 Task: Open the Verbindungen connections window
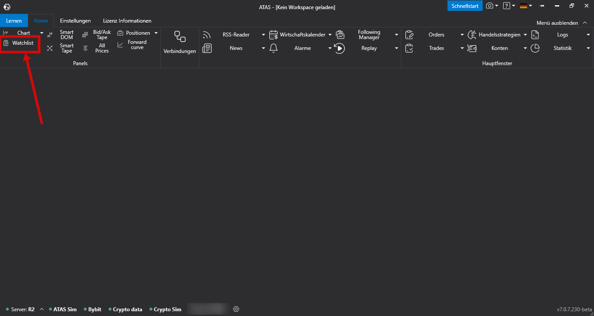(x=180, y=42)
